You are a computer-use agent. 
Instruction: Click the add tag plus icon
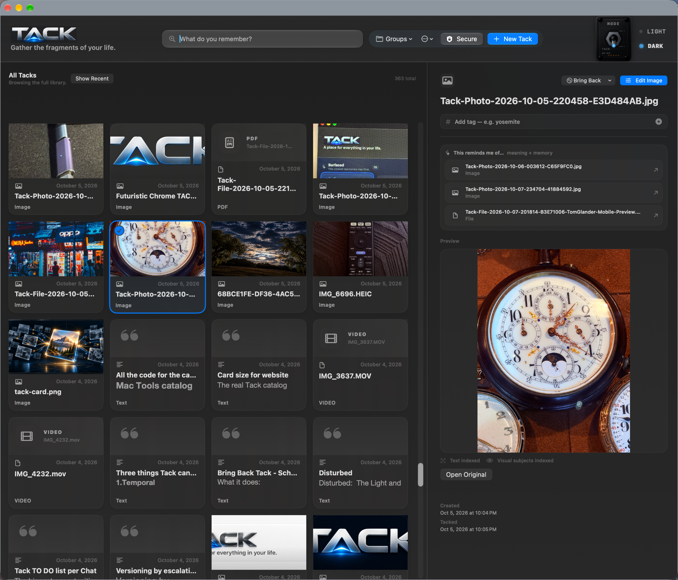(x=658, y=122)
